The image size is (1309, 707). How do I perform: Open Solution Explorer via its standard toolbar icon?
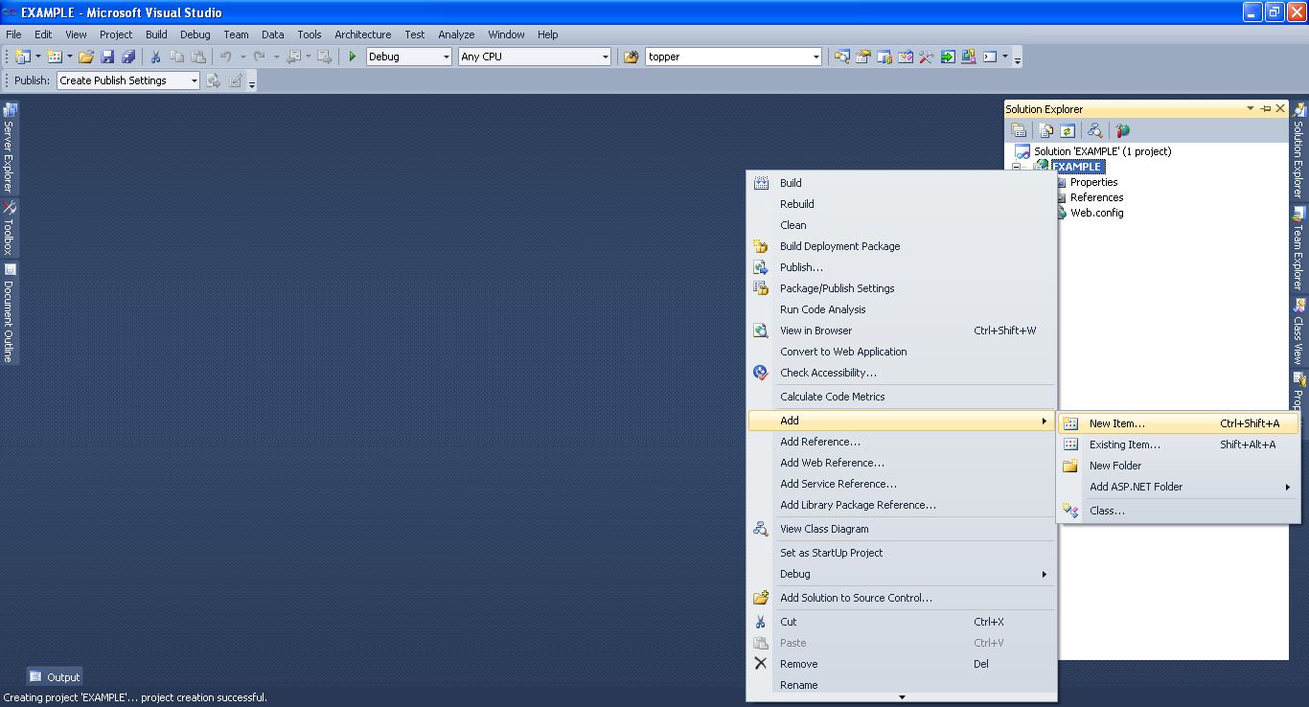click(x=841, y=57)
